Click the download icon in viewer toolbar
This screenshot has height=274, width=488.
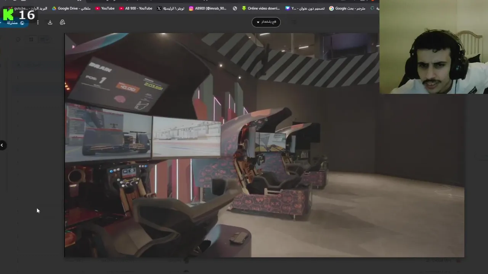click(x=50, y=22)
